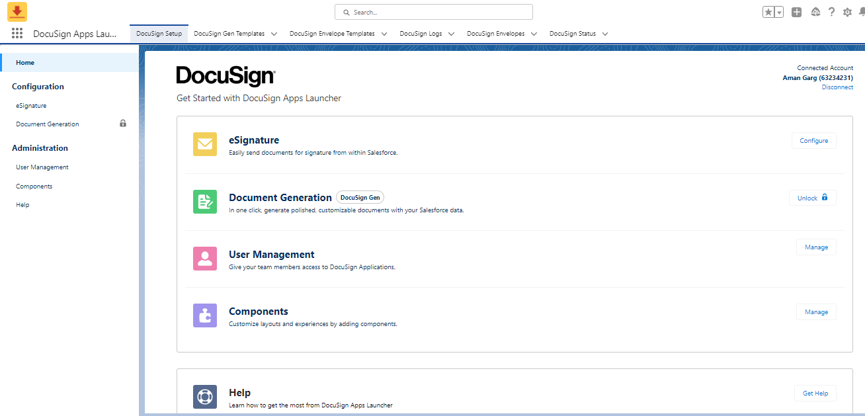Click the eSignature envelope icon
The width and height of the screenshot is (865, 416).
pyautogui.click(x=205, y=144)
